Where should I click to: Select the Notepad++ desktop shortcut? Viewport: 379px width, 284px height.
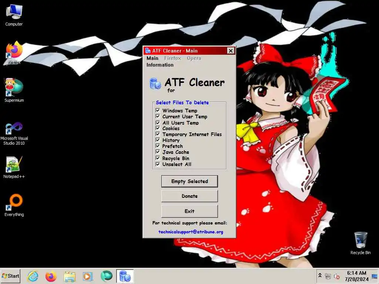tap(14, 167)
